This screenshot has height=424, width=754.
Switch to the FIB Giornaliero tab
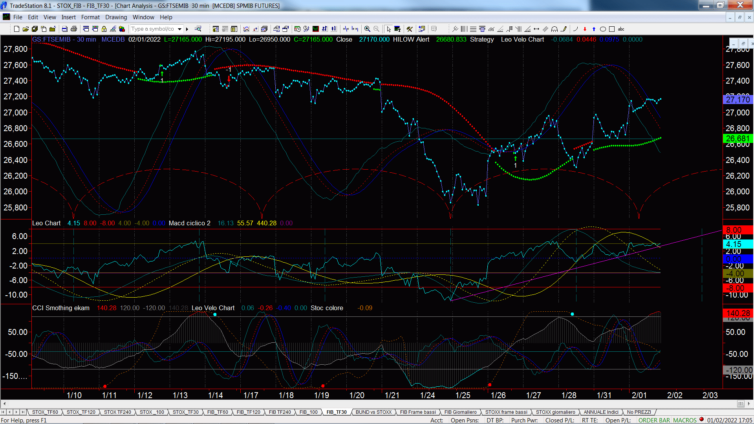click(x=460, y=412)
